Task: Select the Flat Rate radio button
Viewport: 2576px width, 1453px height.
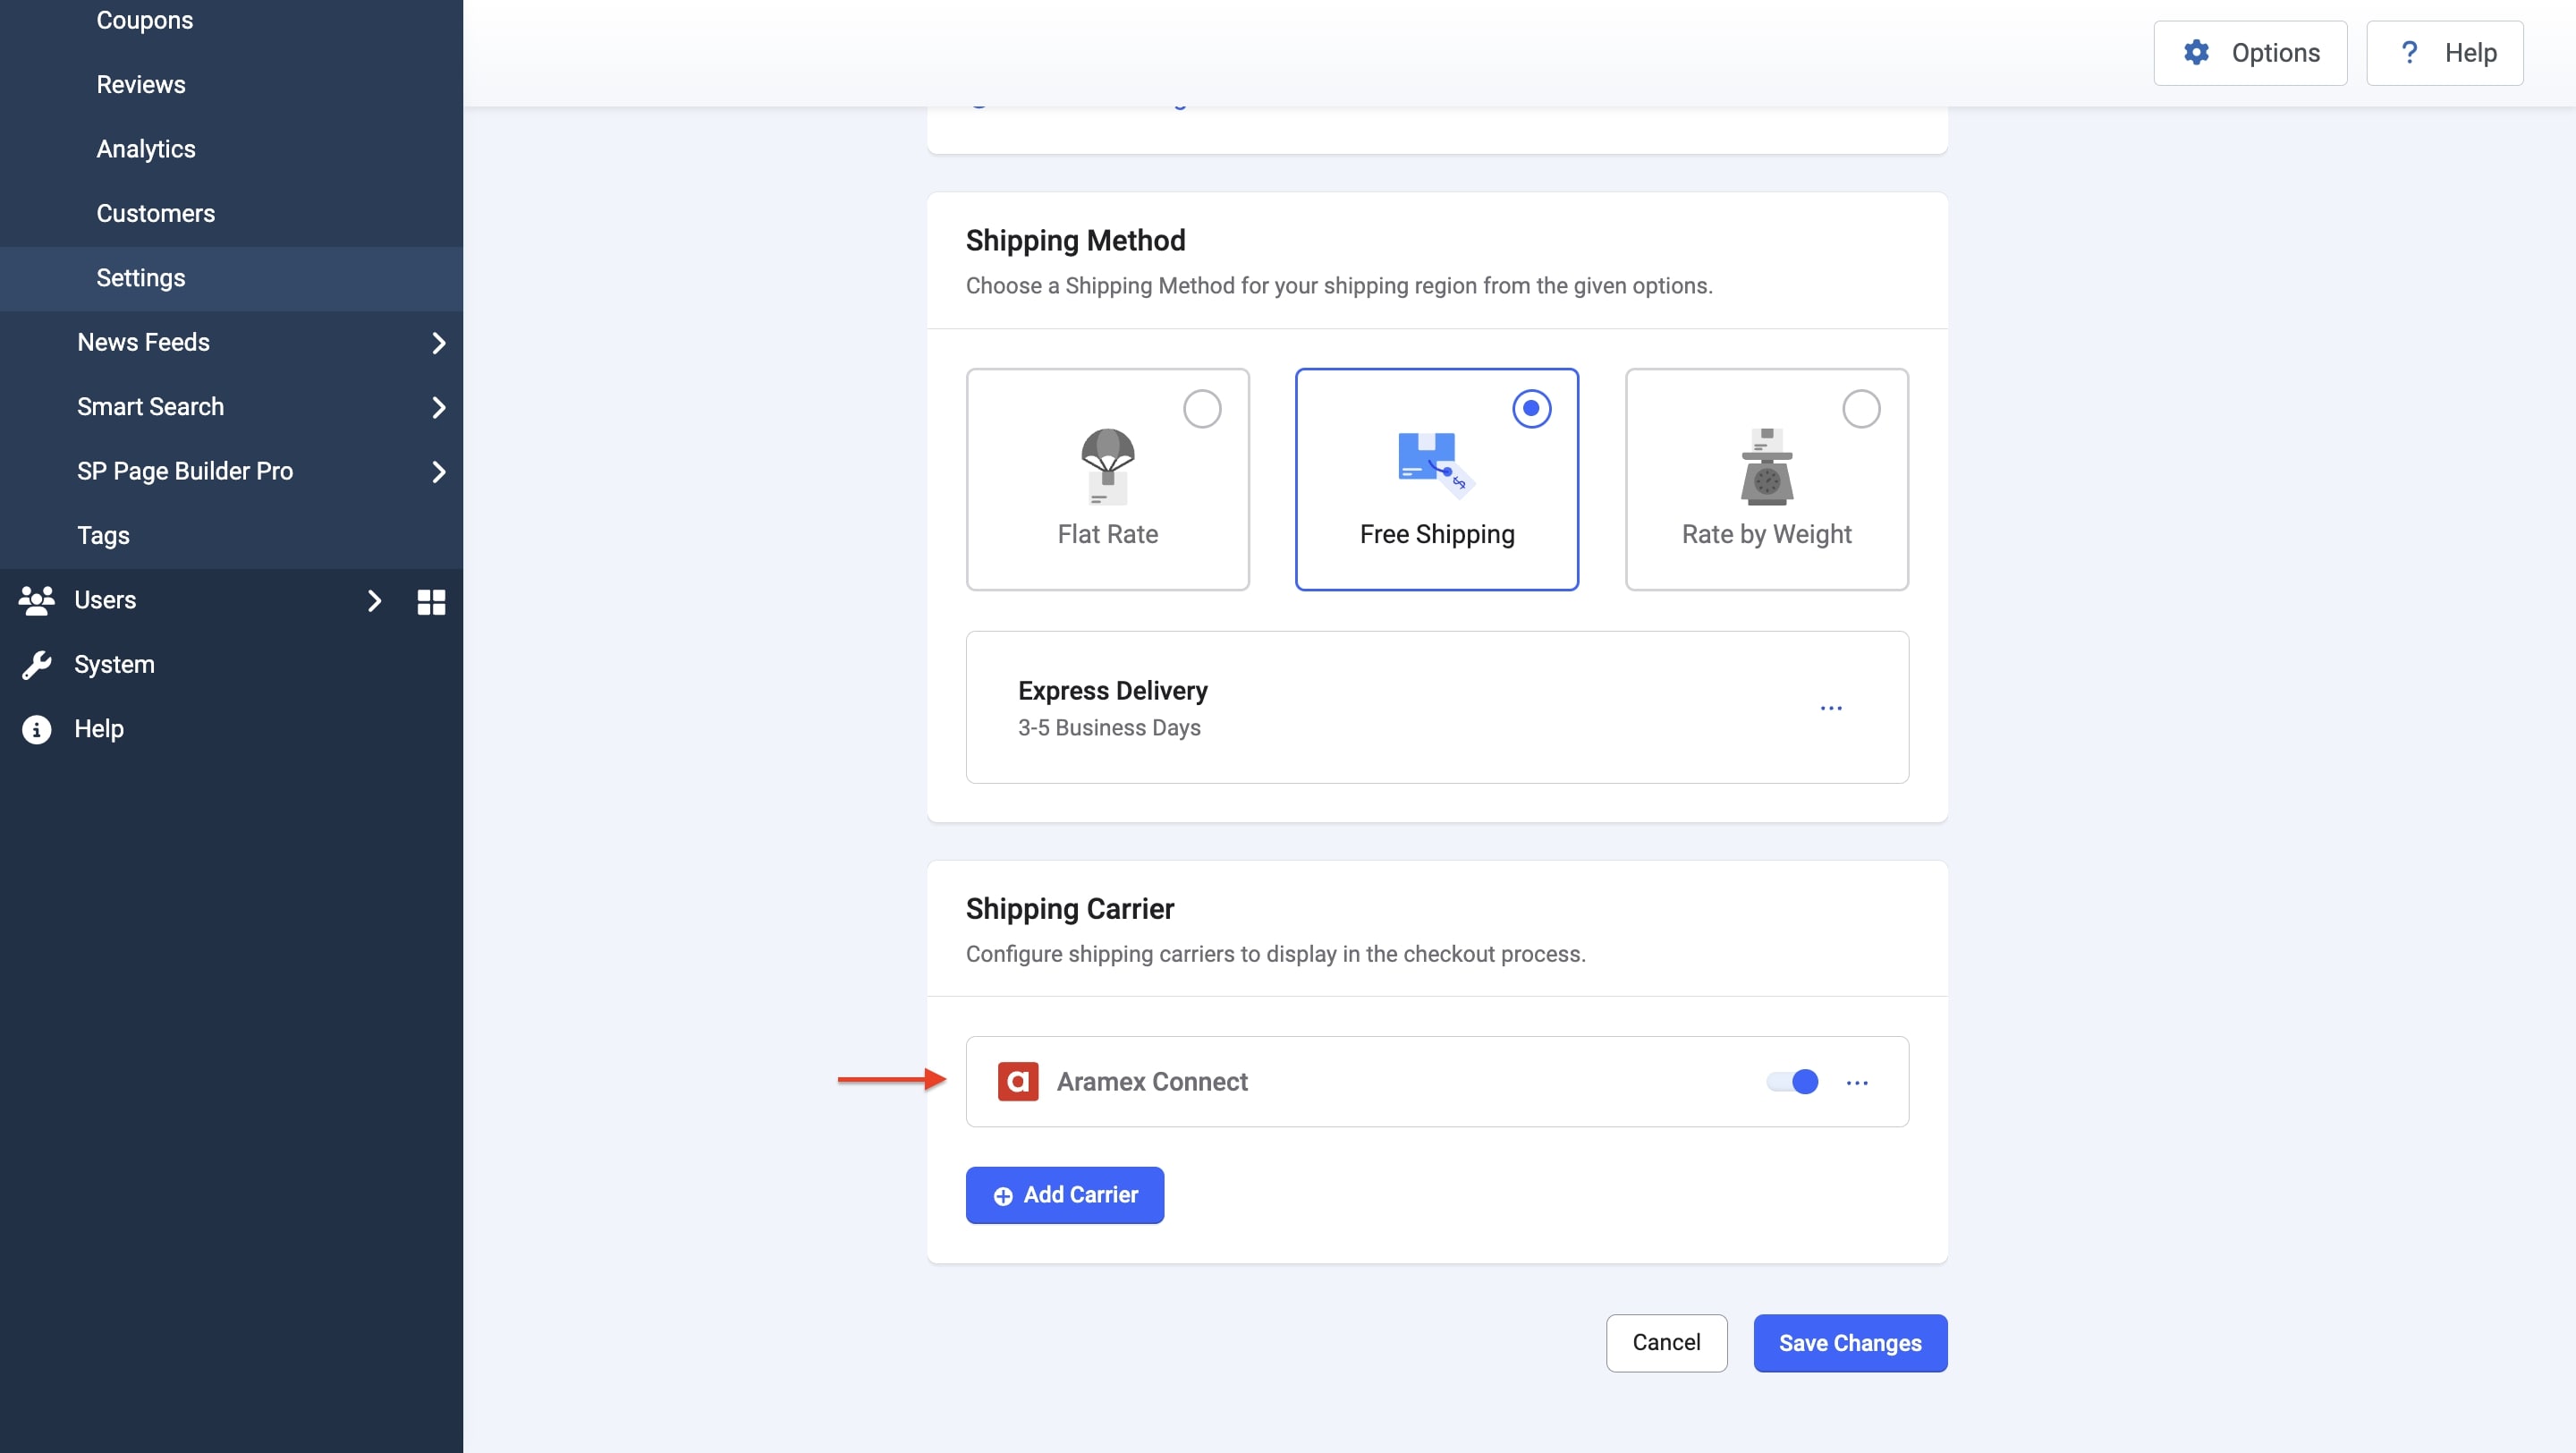Action: click(1202, 408)
